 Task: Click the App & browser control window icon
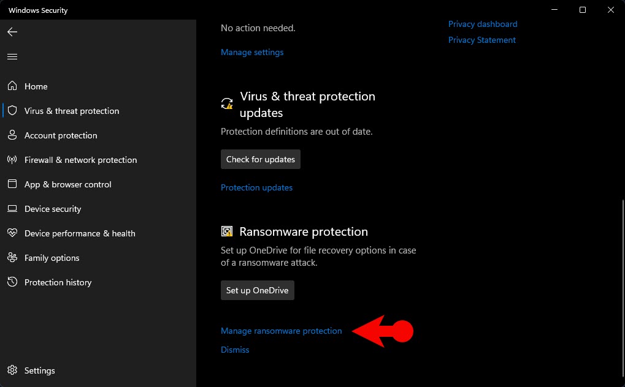tap(12, 184)
